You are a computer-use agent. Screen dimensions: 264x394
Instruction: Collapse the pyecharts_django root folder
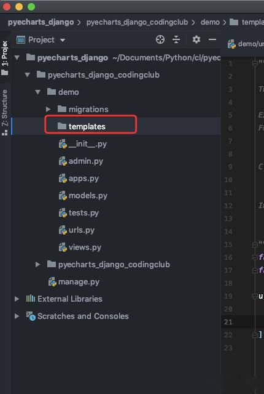(x=17, y=58)
